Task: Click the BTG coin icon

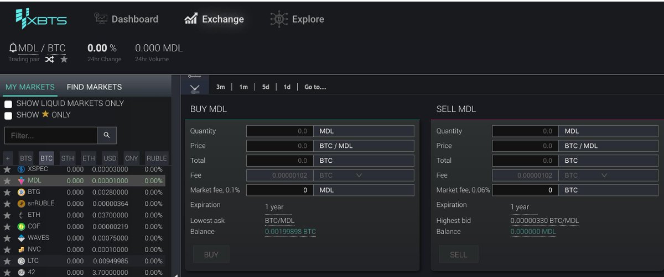Action: [22, 192]
